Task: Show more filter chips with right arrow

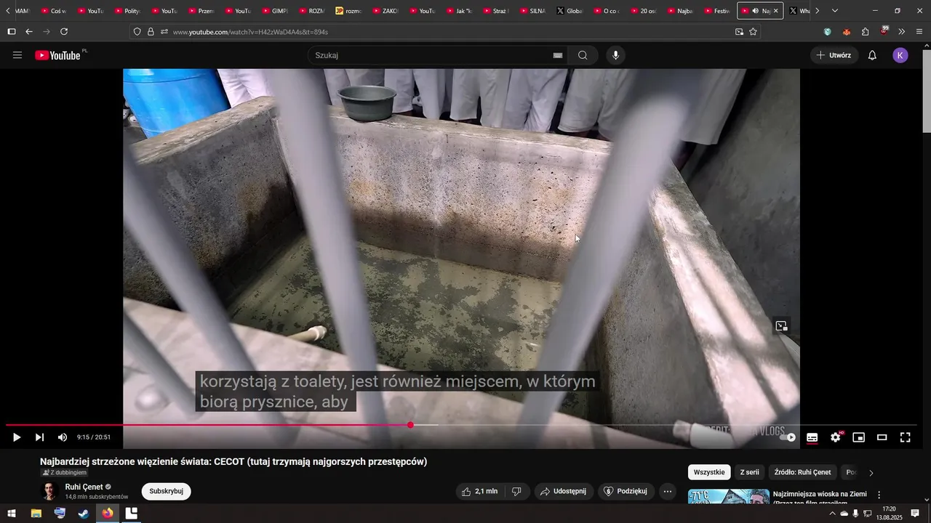Action: [x=871, y=473]
